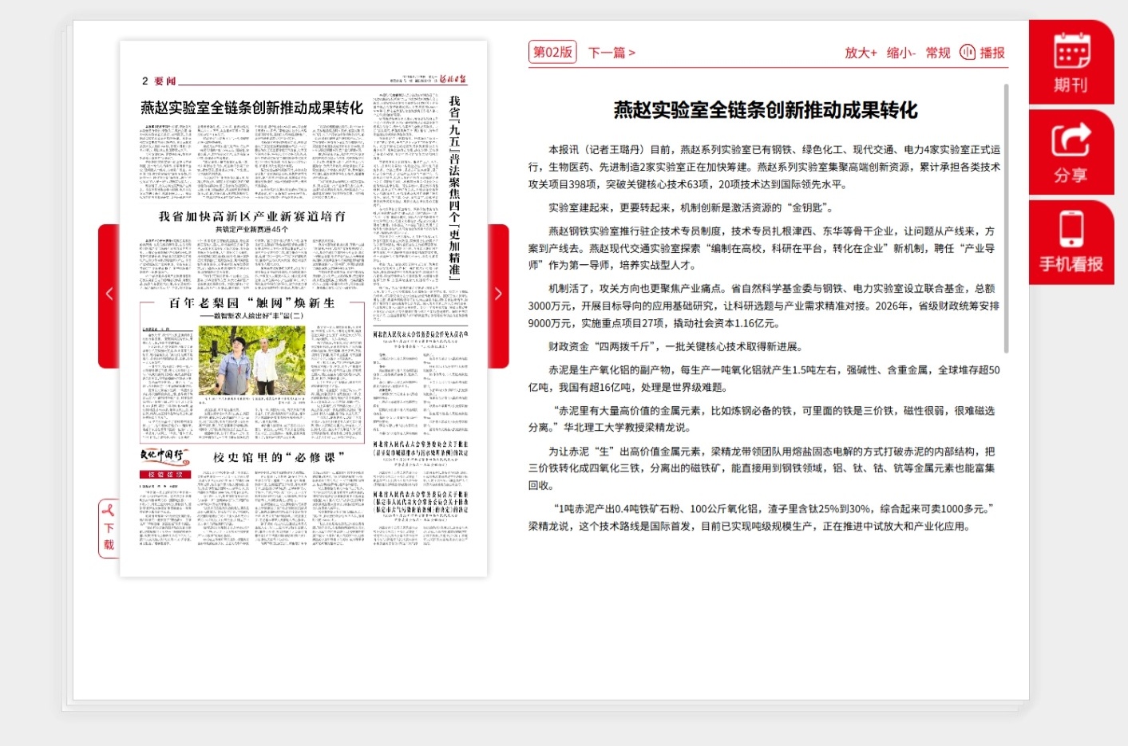Click the 文化中国行 logo on page
The image size is (1128, 746).
click(x=164, y=457)
